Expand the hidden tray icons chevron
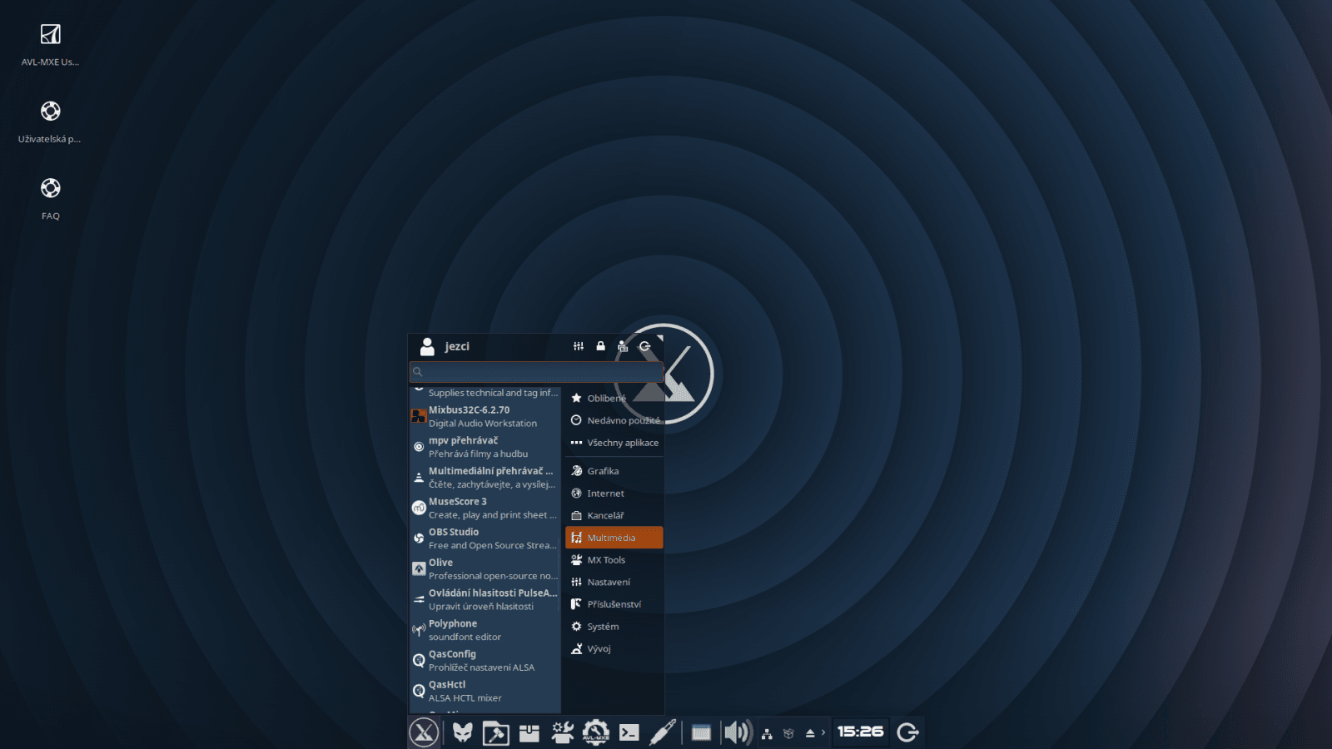 823,732
